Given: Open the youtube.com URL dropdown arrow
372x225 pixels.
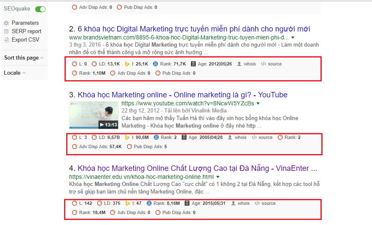Looking at the screenshot, I should pos(258,103).
